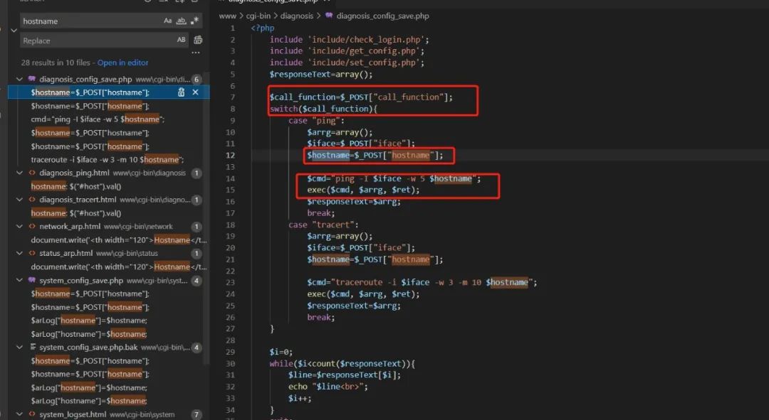Dismiss the highlighted search result row
769x420 pixels.
pos(195,92)
